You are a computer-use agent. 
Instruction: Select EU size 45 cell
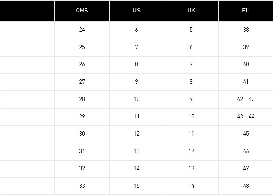pyautogui.click(x=246, y=134)
